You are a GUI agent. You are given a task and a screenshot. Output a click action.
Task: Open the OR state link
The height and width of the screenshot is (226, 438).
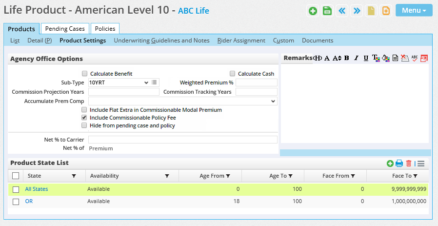(29, 201)
